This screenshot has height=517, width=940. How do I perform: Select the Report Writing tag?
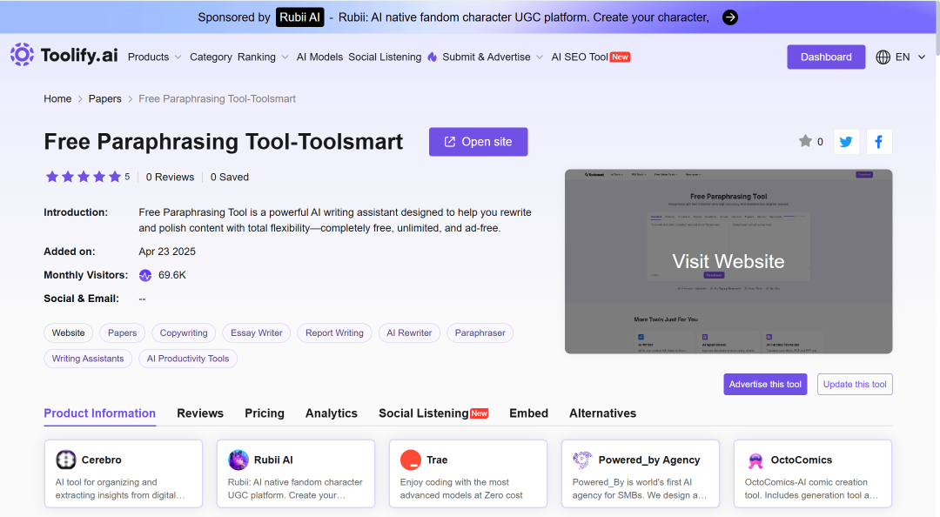[x=334, y=332]
